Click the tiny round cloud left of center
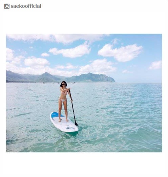This screenshot has width=168, height=177. (x=45, y=54)
